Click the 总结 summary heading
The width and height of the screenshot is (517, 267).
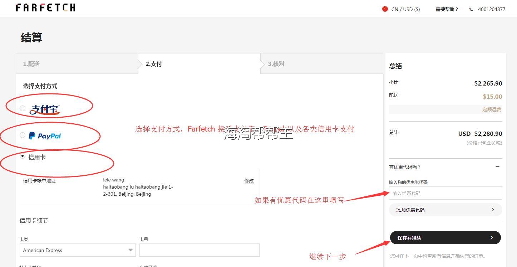[395, 66]
